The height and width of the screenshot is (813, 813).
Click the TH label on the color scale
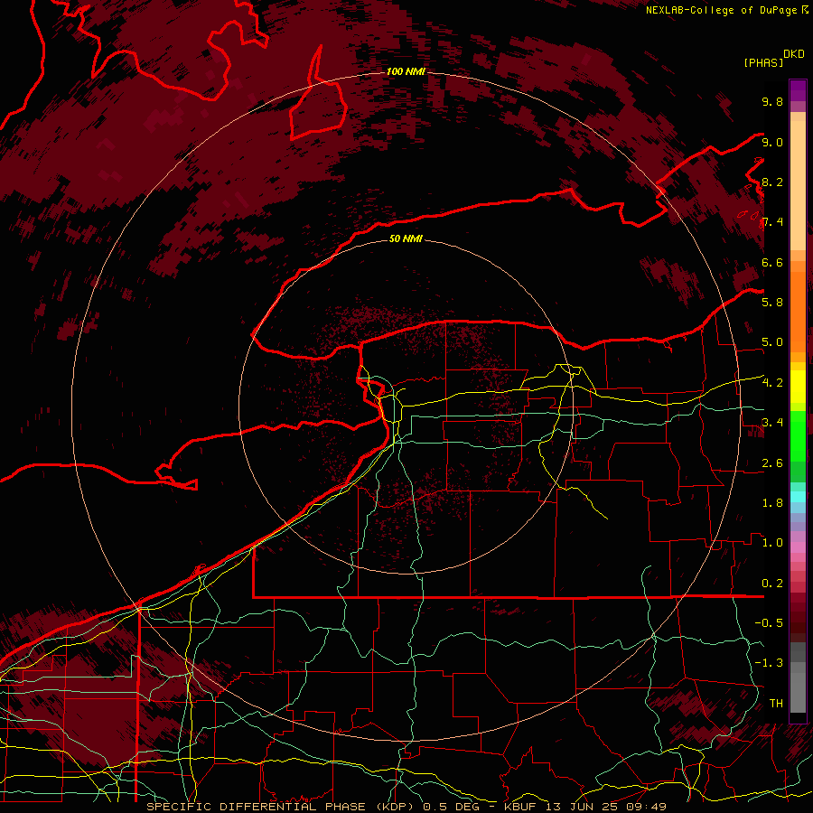point(776,703)
